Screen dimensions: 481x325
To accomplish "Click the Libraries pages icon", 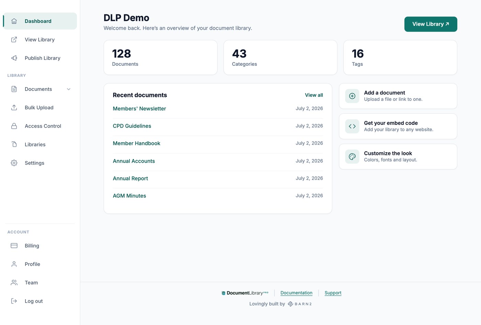I will [14, 144].
